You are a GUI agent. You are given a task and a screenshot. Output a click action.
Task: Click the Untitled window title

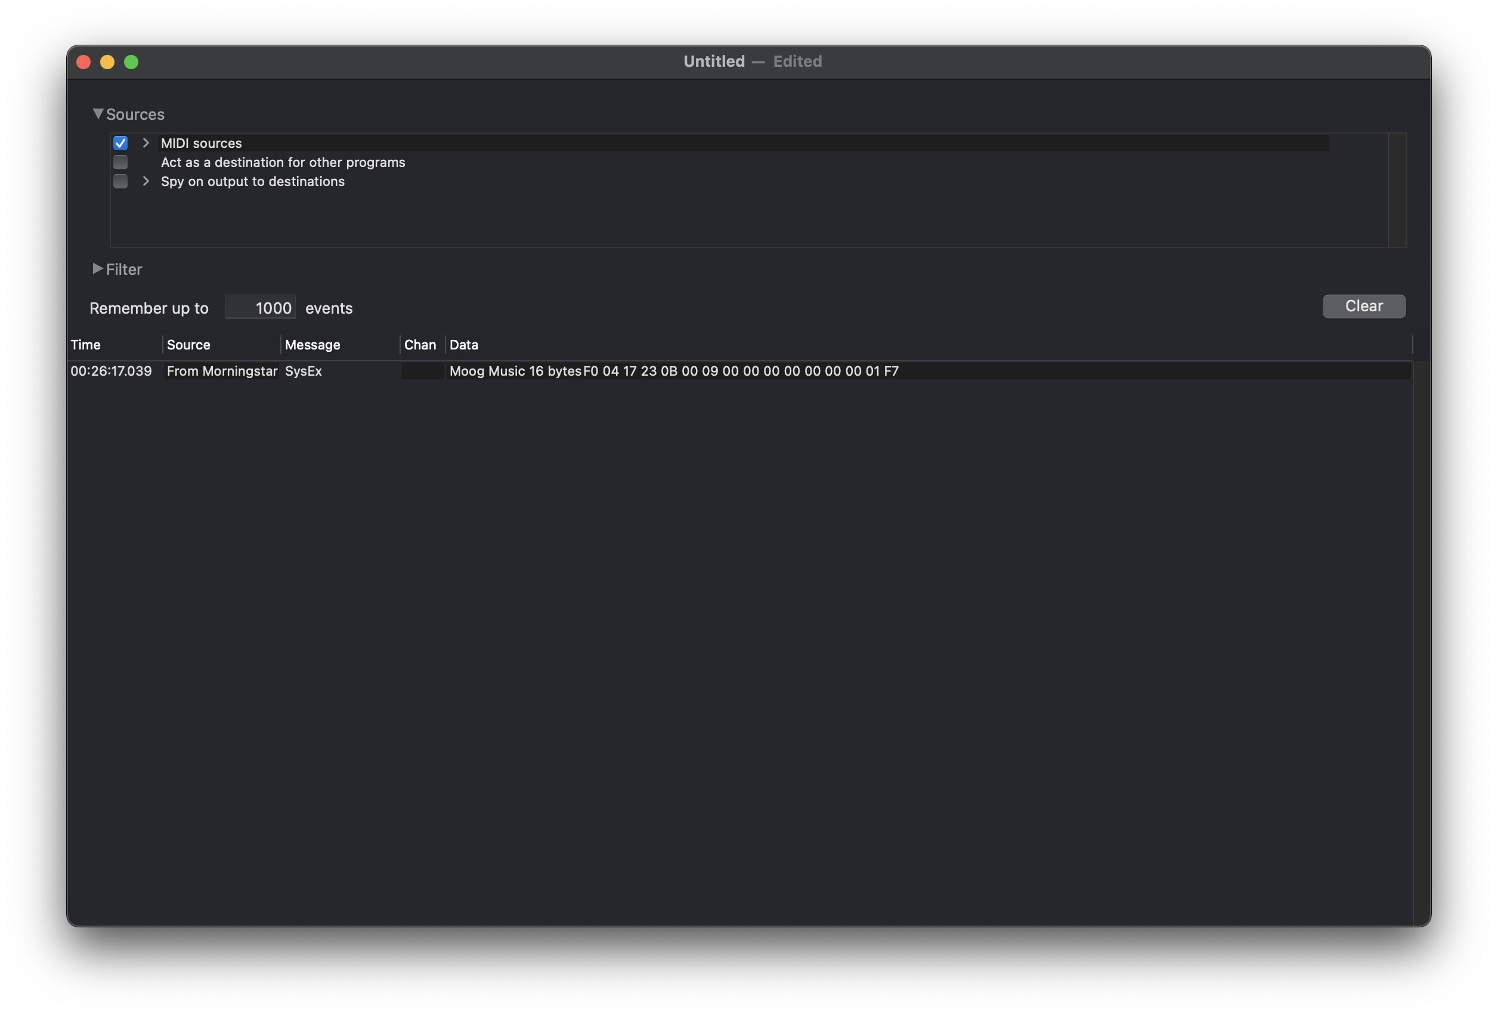714,61
